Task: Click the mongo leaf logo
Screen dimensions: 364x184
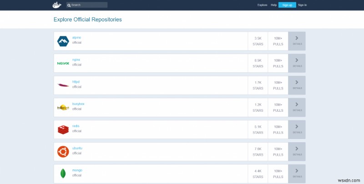Action: [x=63, y=174]
